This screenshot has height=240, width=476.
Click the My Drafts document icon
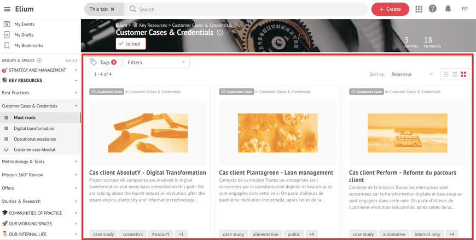(x=7, y=35)
